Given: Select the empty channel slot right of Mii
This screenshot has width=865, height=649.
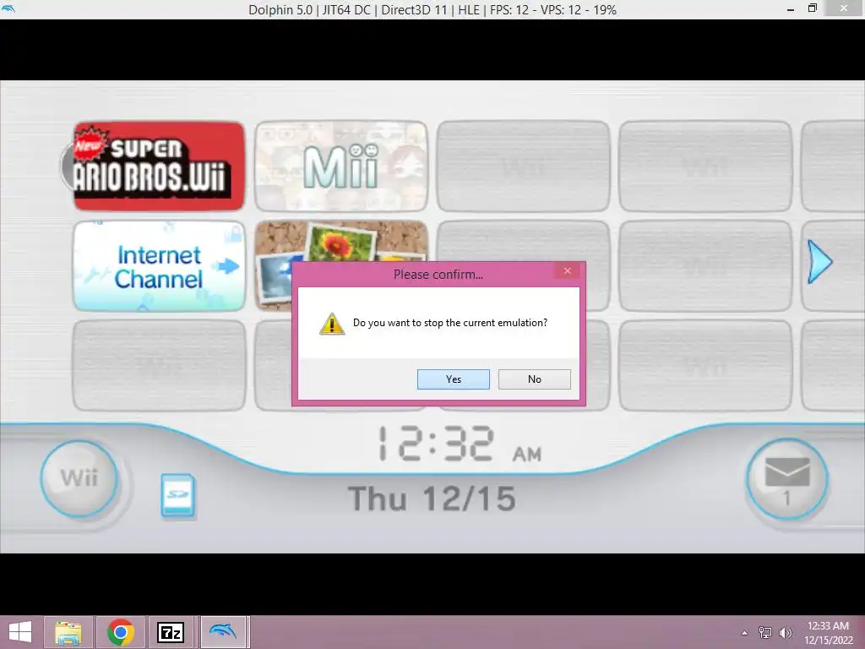Looking at the screenshot, I should [523, 166].
